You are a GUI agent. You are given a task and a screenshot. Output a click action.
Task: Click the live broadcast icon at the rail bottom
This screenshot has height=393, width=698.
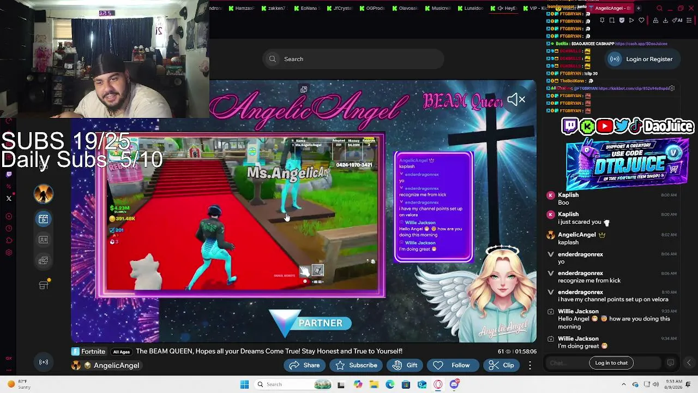pyautogui.click(x=44, y=362)
